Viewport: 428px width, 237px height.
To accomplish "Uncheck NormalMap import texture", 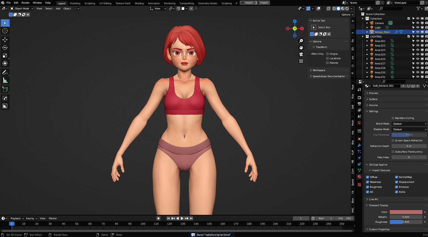I will (396, 177).
